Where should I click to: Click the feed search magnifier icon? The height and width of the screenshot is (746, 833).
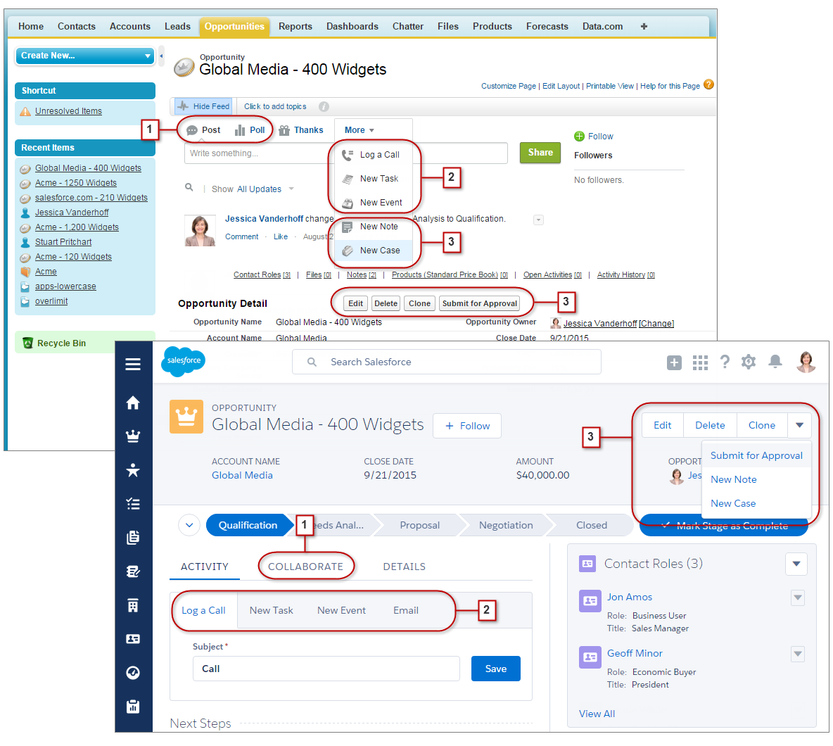pyautogui.click(x=189, y=187)
